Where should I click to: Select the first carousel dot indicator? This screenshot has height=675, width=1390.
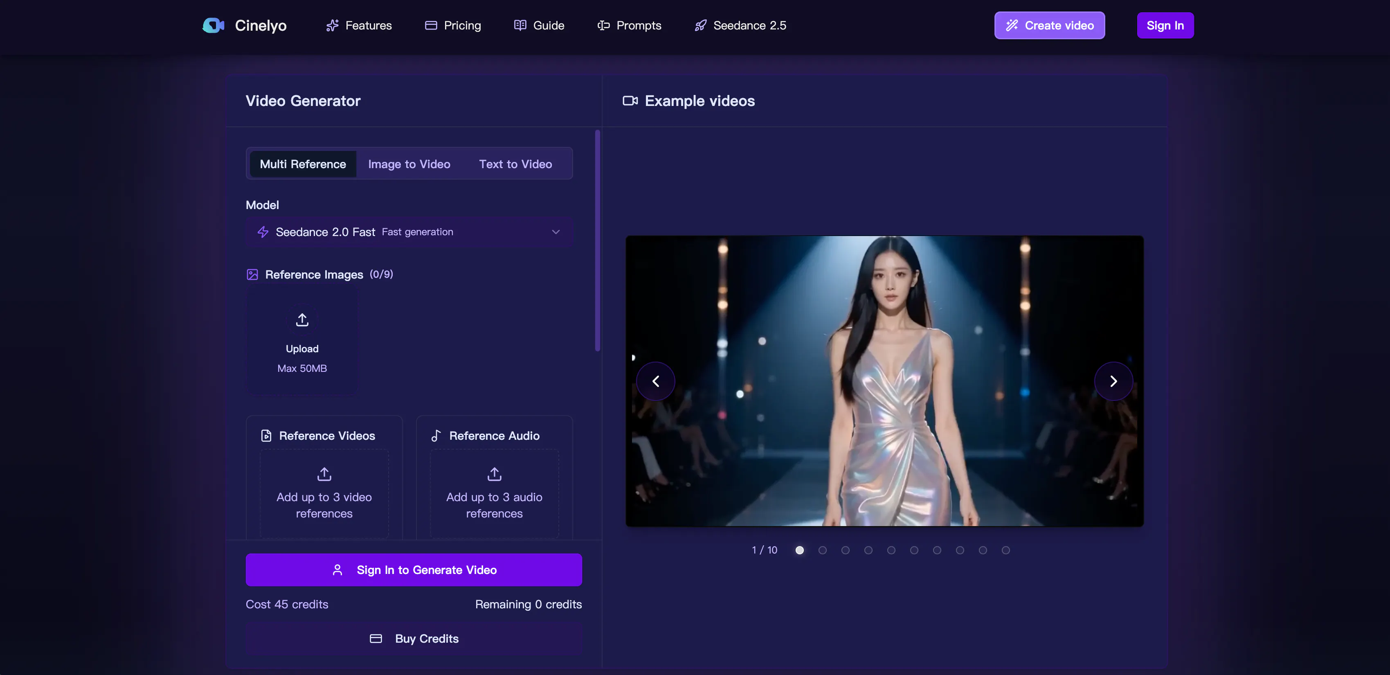pyautogui.click(x=800, y=550)
